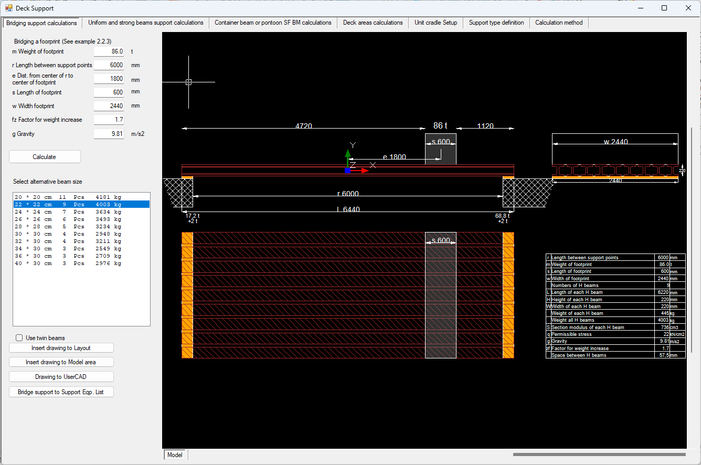Click Dist. from center field 1800
Viewport: 701px width, 465px height.
tap(109, 79)
